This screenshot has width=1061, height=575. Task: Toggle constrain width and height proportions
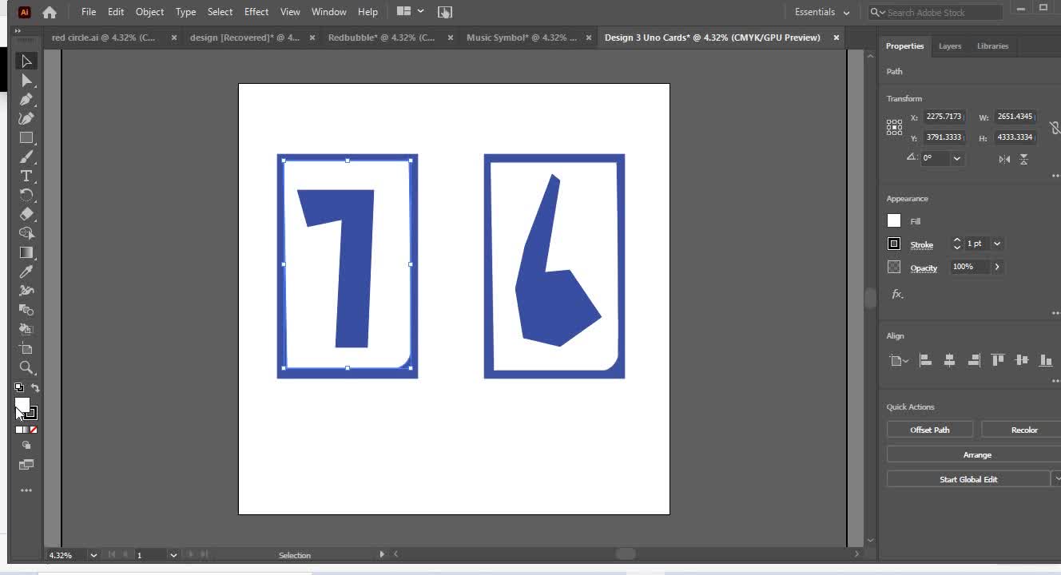point(1054,127)
